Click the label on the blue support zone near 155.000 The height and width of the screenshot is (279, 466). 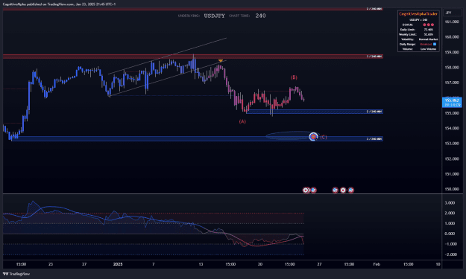click(374, 112)
